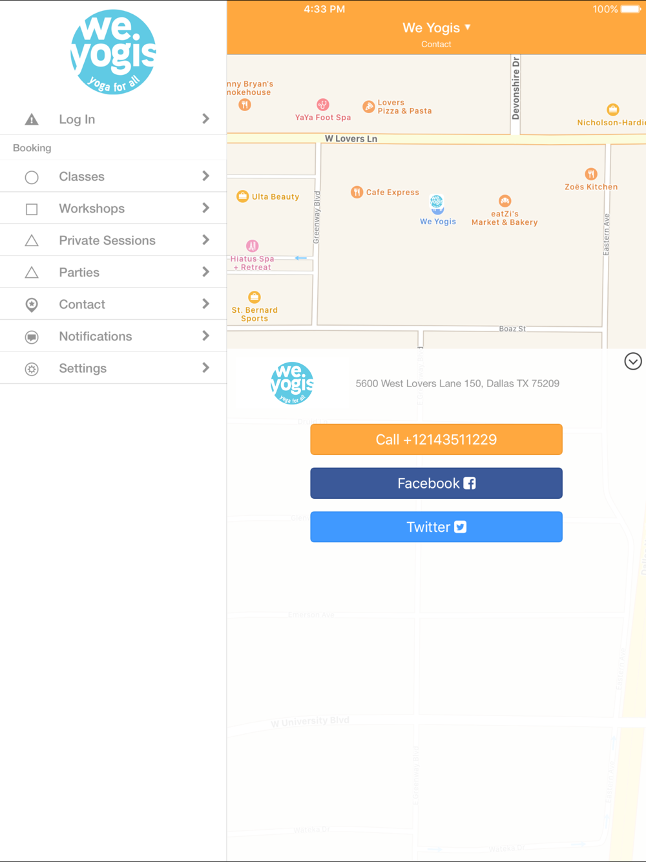This screenshot has width=646, height=862.
Task: Select the We Yogis map pin
Action: pos(437,204)
